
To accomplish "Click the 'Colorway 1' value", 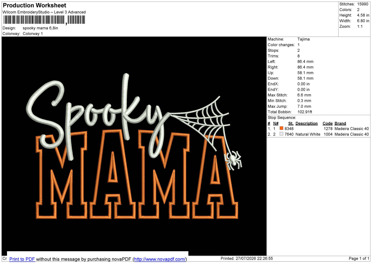I will [33, 34].
